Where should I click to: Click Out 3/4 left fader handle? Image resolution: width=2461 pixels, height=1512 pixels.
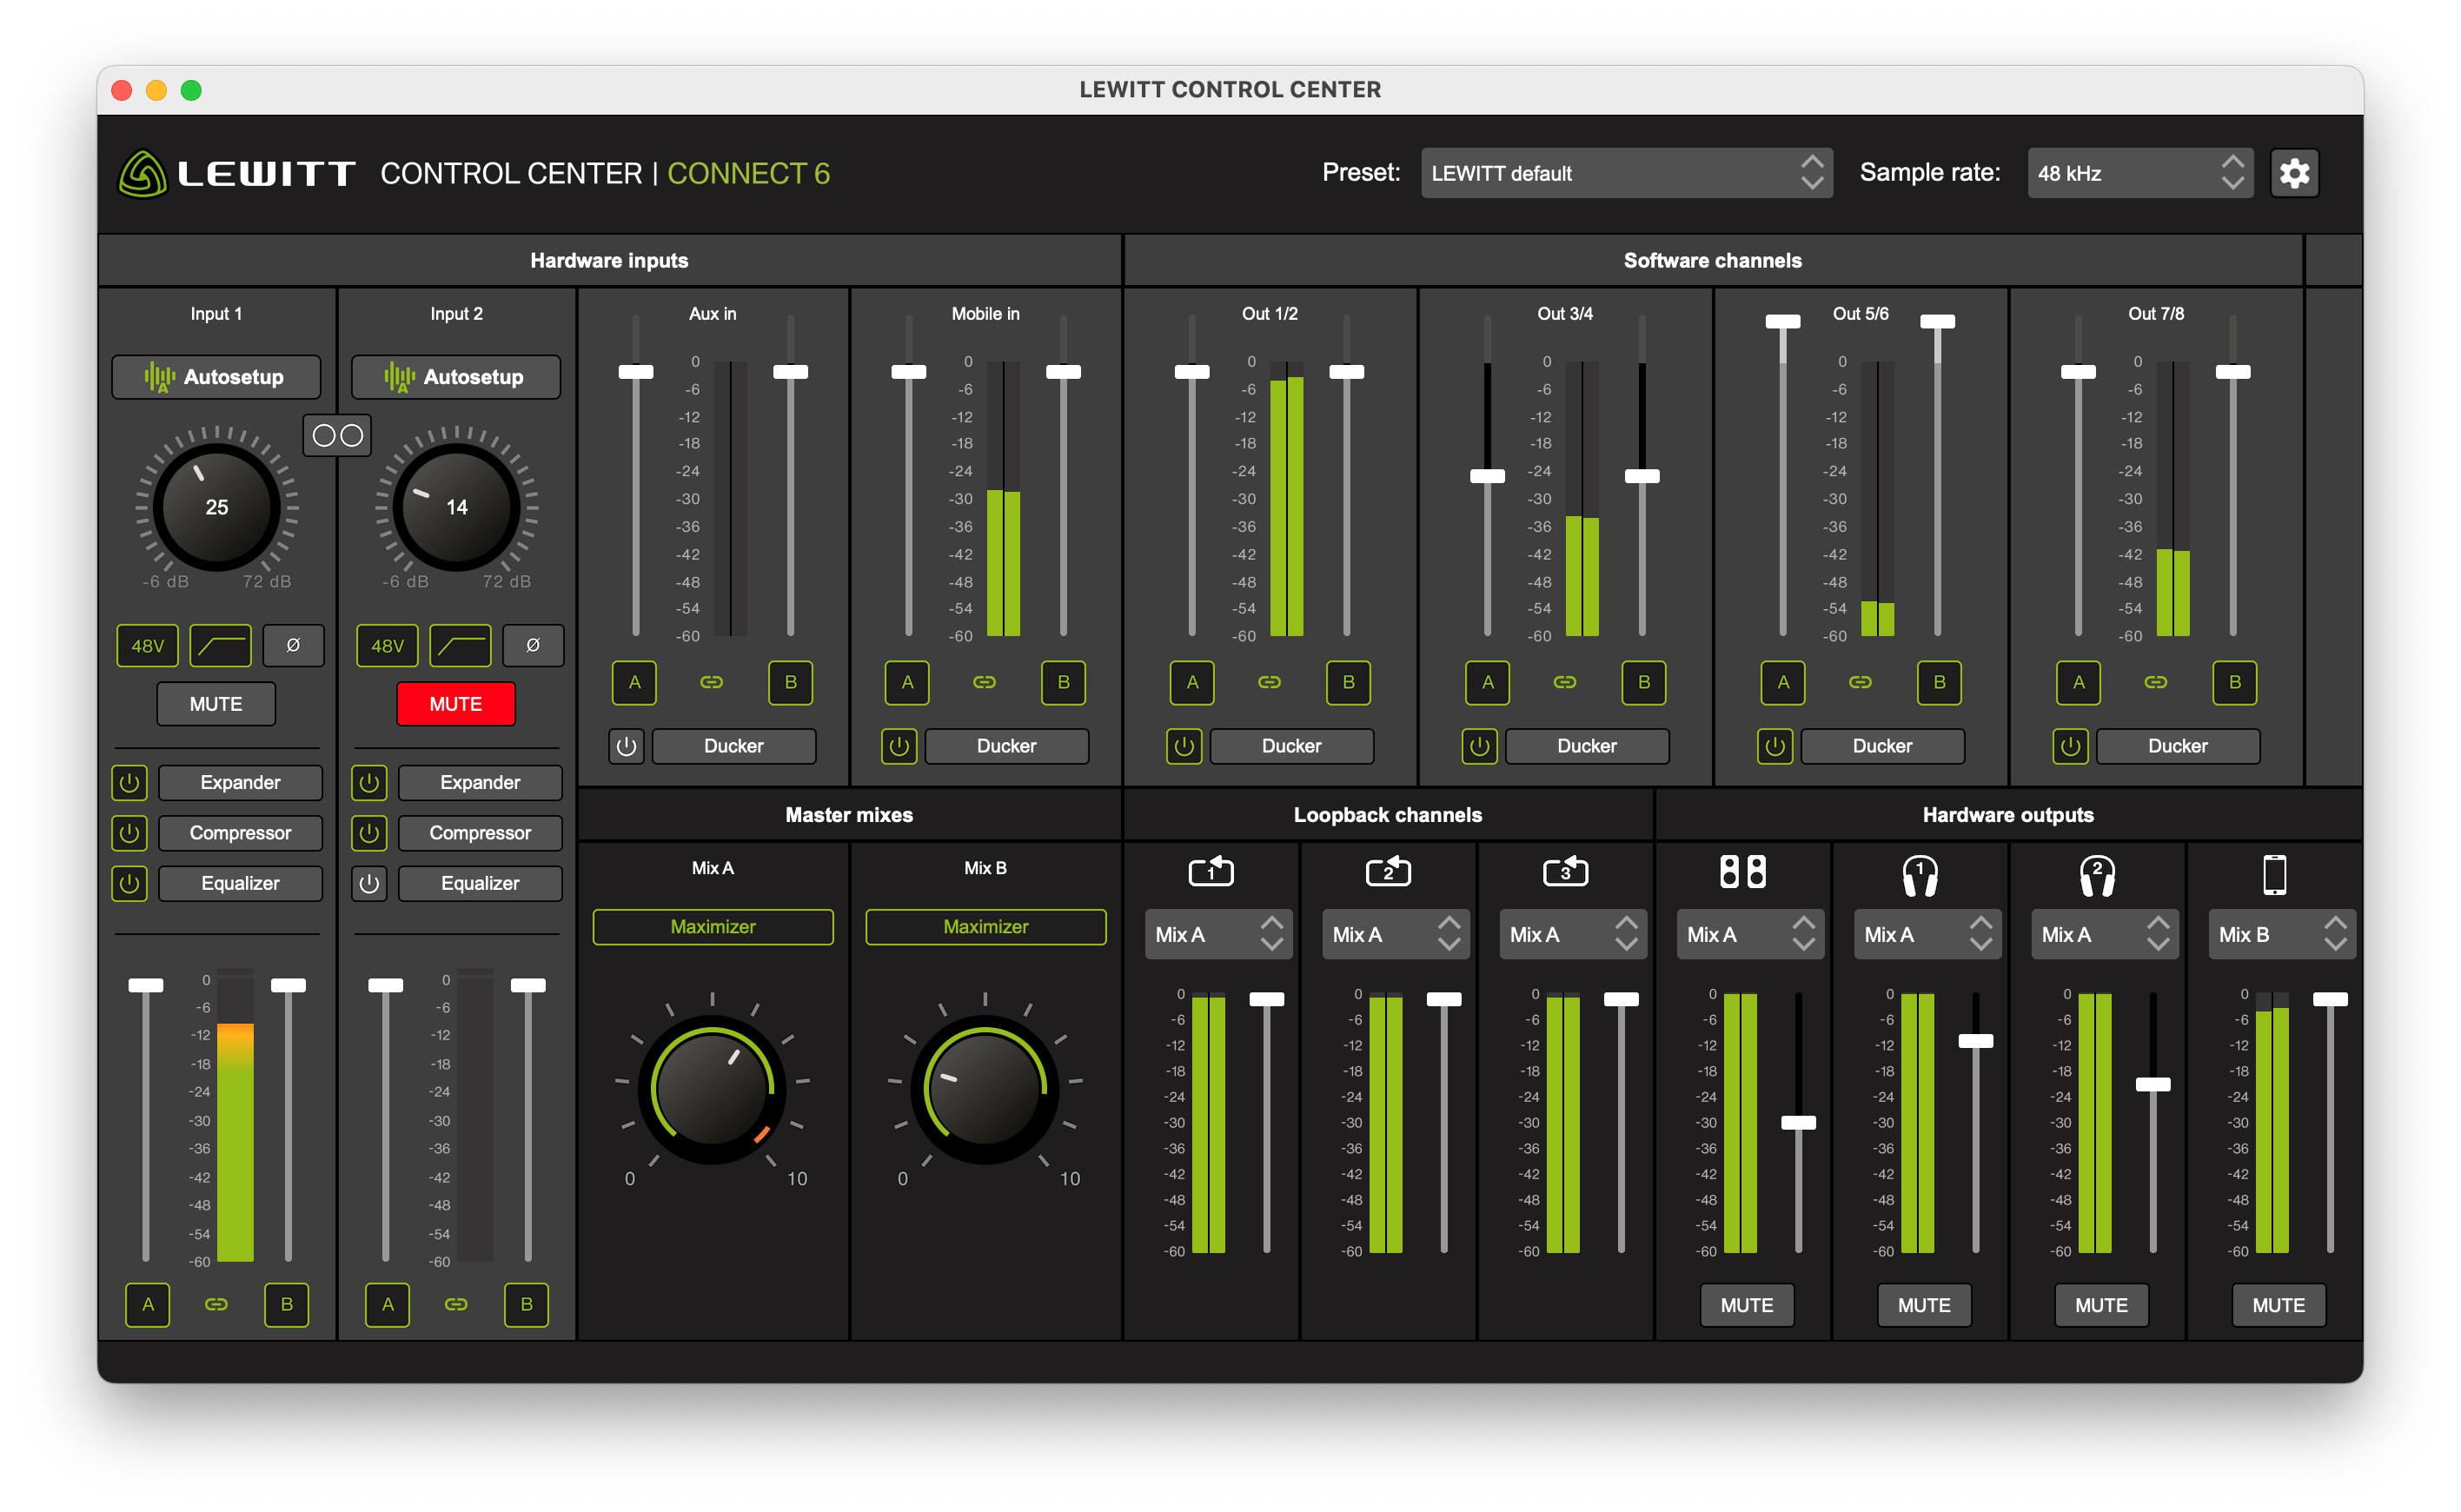click(x=1487, y=476)
